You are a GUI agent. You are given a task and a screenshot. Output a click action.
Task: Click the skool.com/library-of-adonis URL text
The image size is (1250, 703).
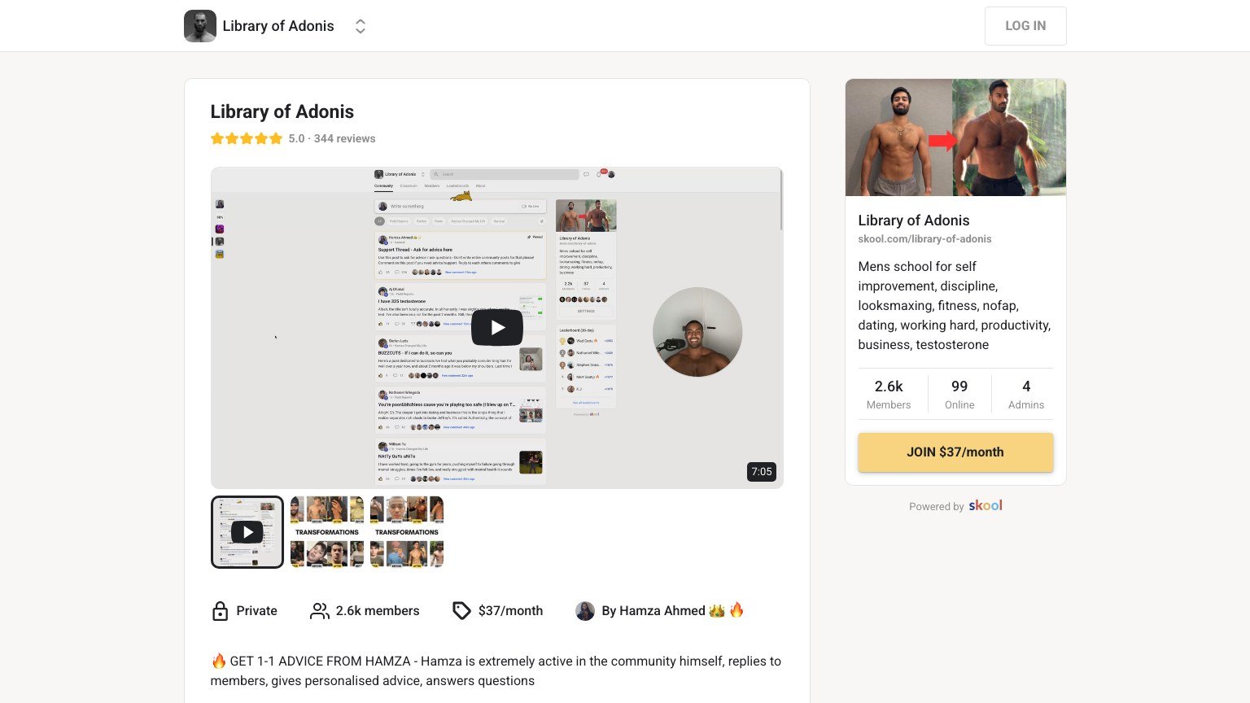(924, 239)
